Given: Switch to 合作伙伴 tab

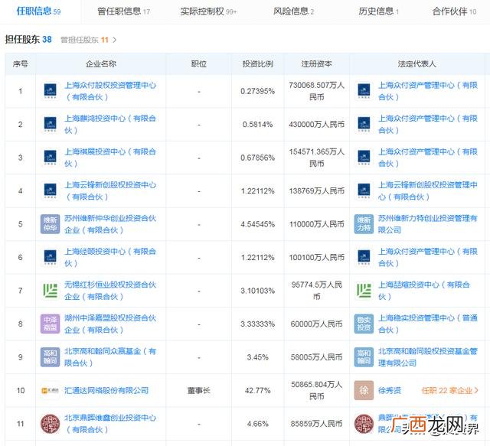Looking at the screenshot, I should 454,11.
